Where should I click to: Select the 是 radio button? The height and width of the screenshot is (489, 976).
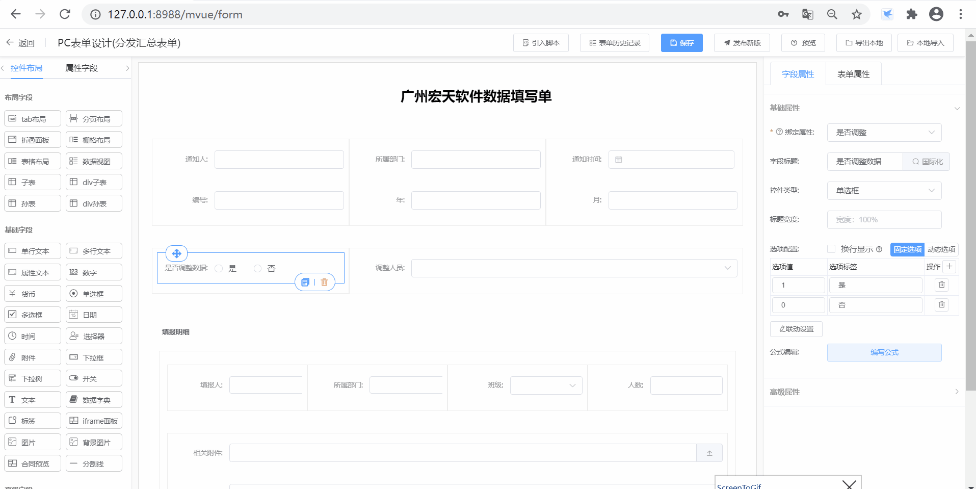click(x=219, y=269)
